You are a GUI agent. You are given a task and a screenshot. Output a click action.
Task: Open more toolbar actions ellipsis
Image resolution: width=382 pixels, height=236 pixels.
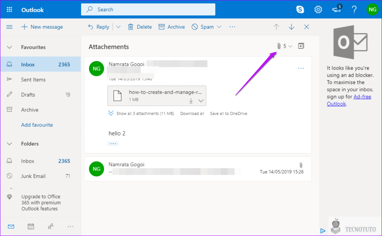[232, 27]
